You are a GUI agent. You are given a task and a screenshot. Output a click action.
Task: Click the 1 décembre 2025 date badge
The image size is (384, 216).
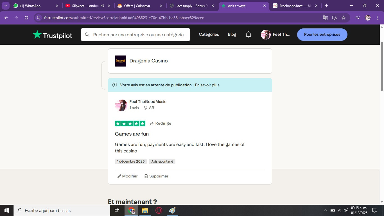tap(131, 161)
